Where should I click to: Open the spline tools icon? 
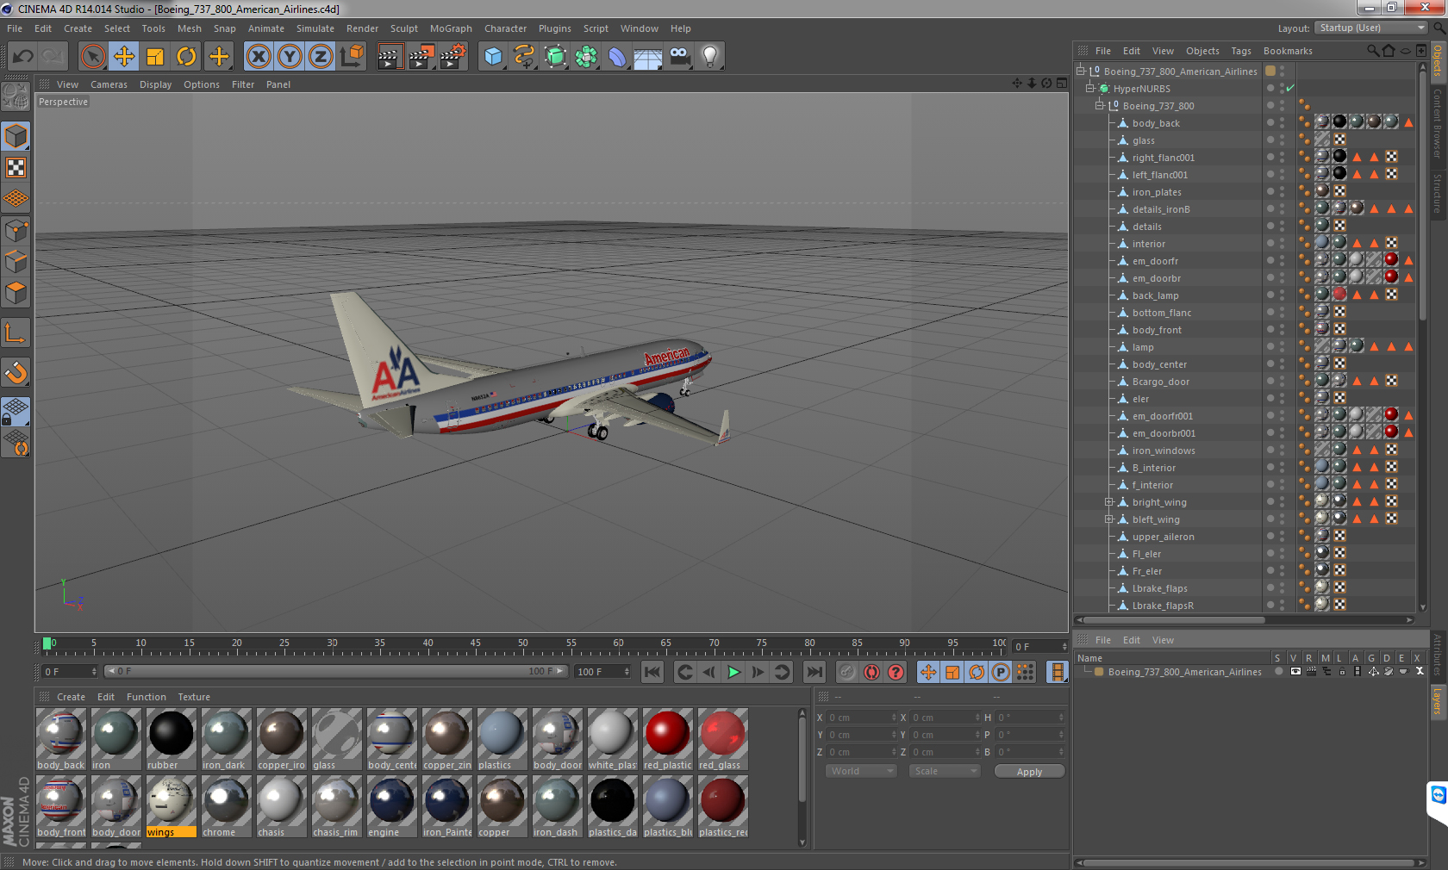[x=524, y=57]
